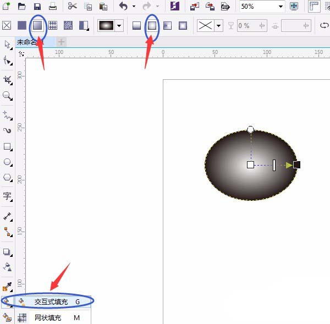Select the Freehand drawing tool
The width and height of the screenshot is (330, 324).
click(x=7, y=115)
